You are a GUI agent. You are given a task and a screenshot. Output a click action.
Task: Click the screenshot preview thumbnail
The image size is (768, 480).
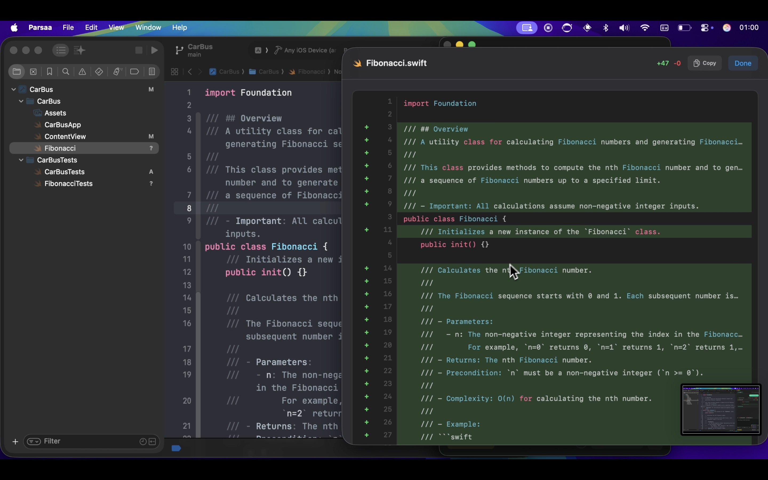[721, 409]
